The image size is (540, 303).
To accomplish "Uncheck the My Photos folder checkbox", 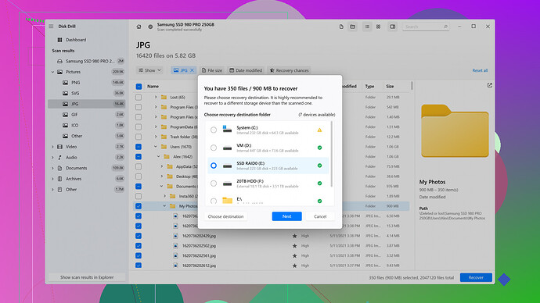I will tap(139, 206).
